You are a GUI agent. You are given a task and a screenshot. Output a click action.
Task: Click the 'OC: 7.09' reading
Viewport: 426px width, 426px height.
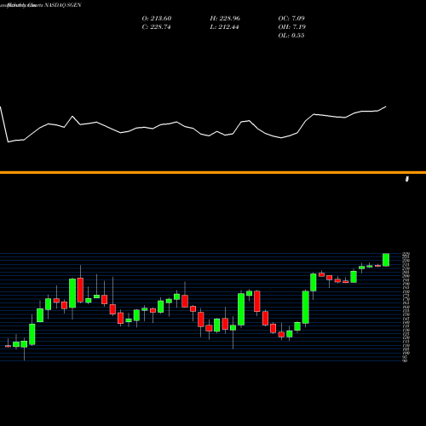tap(291, 19)
